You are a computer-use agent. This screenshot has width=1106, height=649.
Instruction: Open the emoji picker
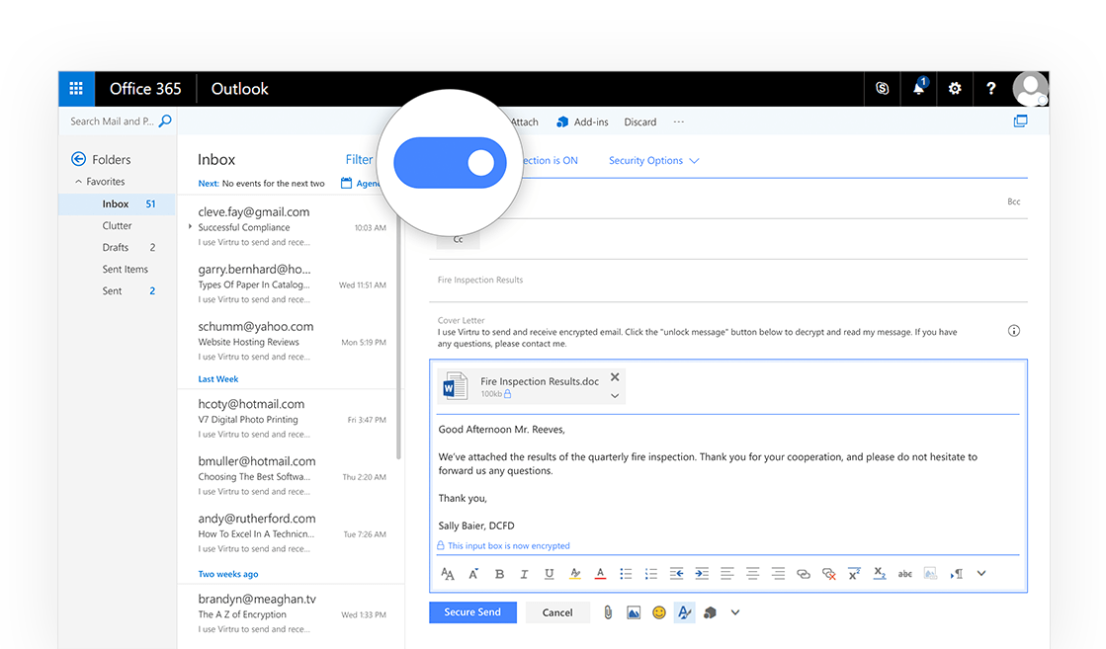point(659,612)
